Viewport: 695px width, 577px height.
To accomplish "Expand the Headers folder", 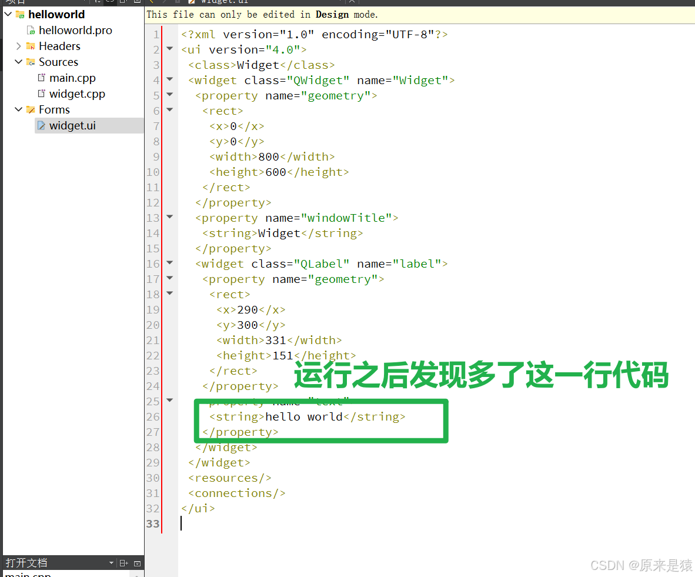I will (x=18, y=46).
